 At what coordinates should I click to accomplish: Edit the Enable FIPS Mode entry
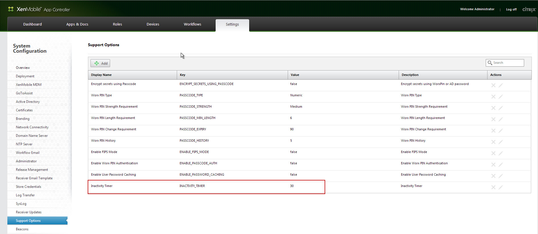[501, 153]
